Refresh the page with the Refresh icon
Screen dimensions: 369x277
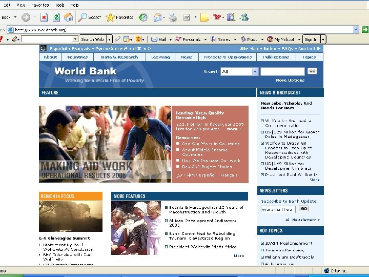pyautogui.click(x=56, y=17)
